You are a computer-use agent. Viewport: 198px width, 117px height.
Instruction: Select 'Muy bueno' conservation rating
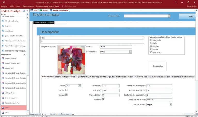pos(151,52)
